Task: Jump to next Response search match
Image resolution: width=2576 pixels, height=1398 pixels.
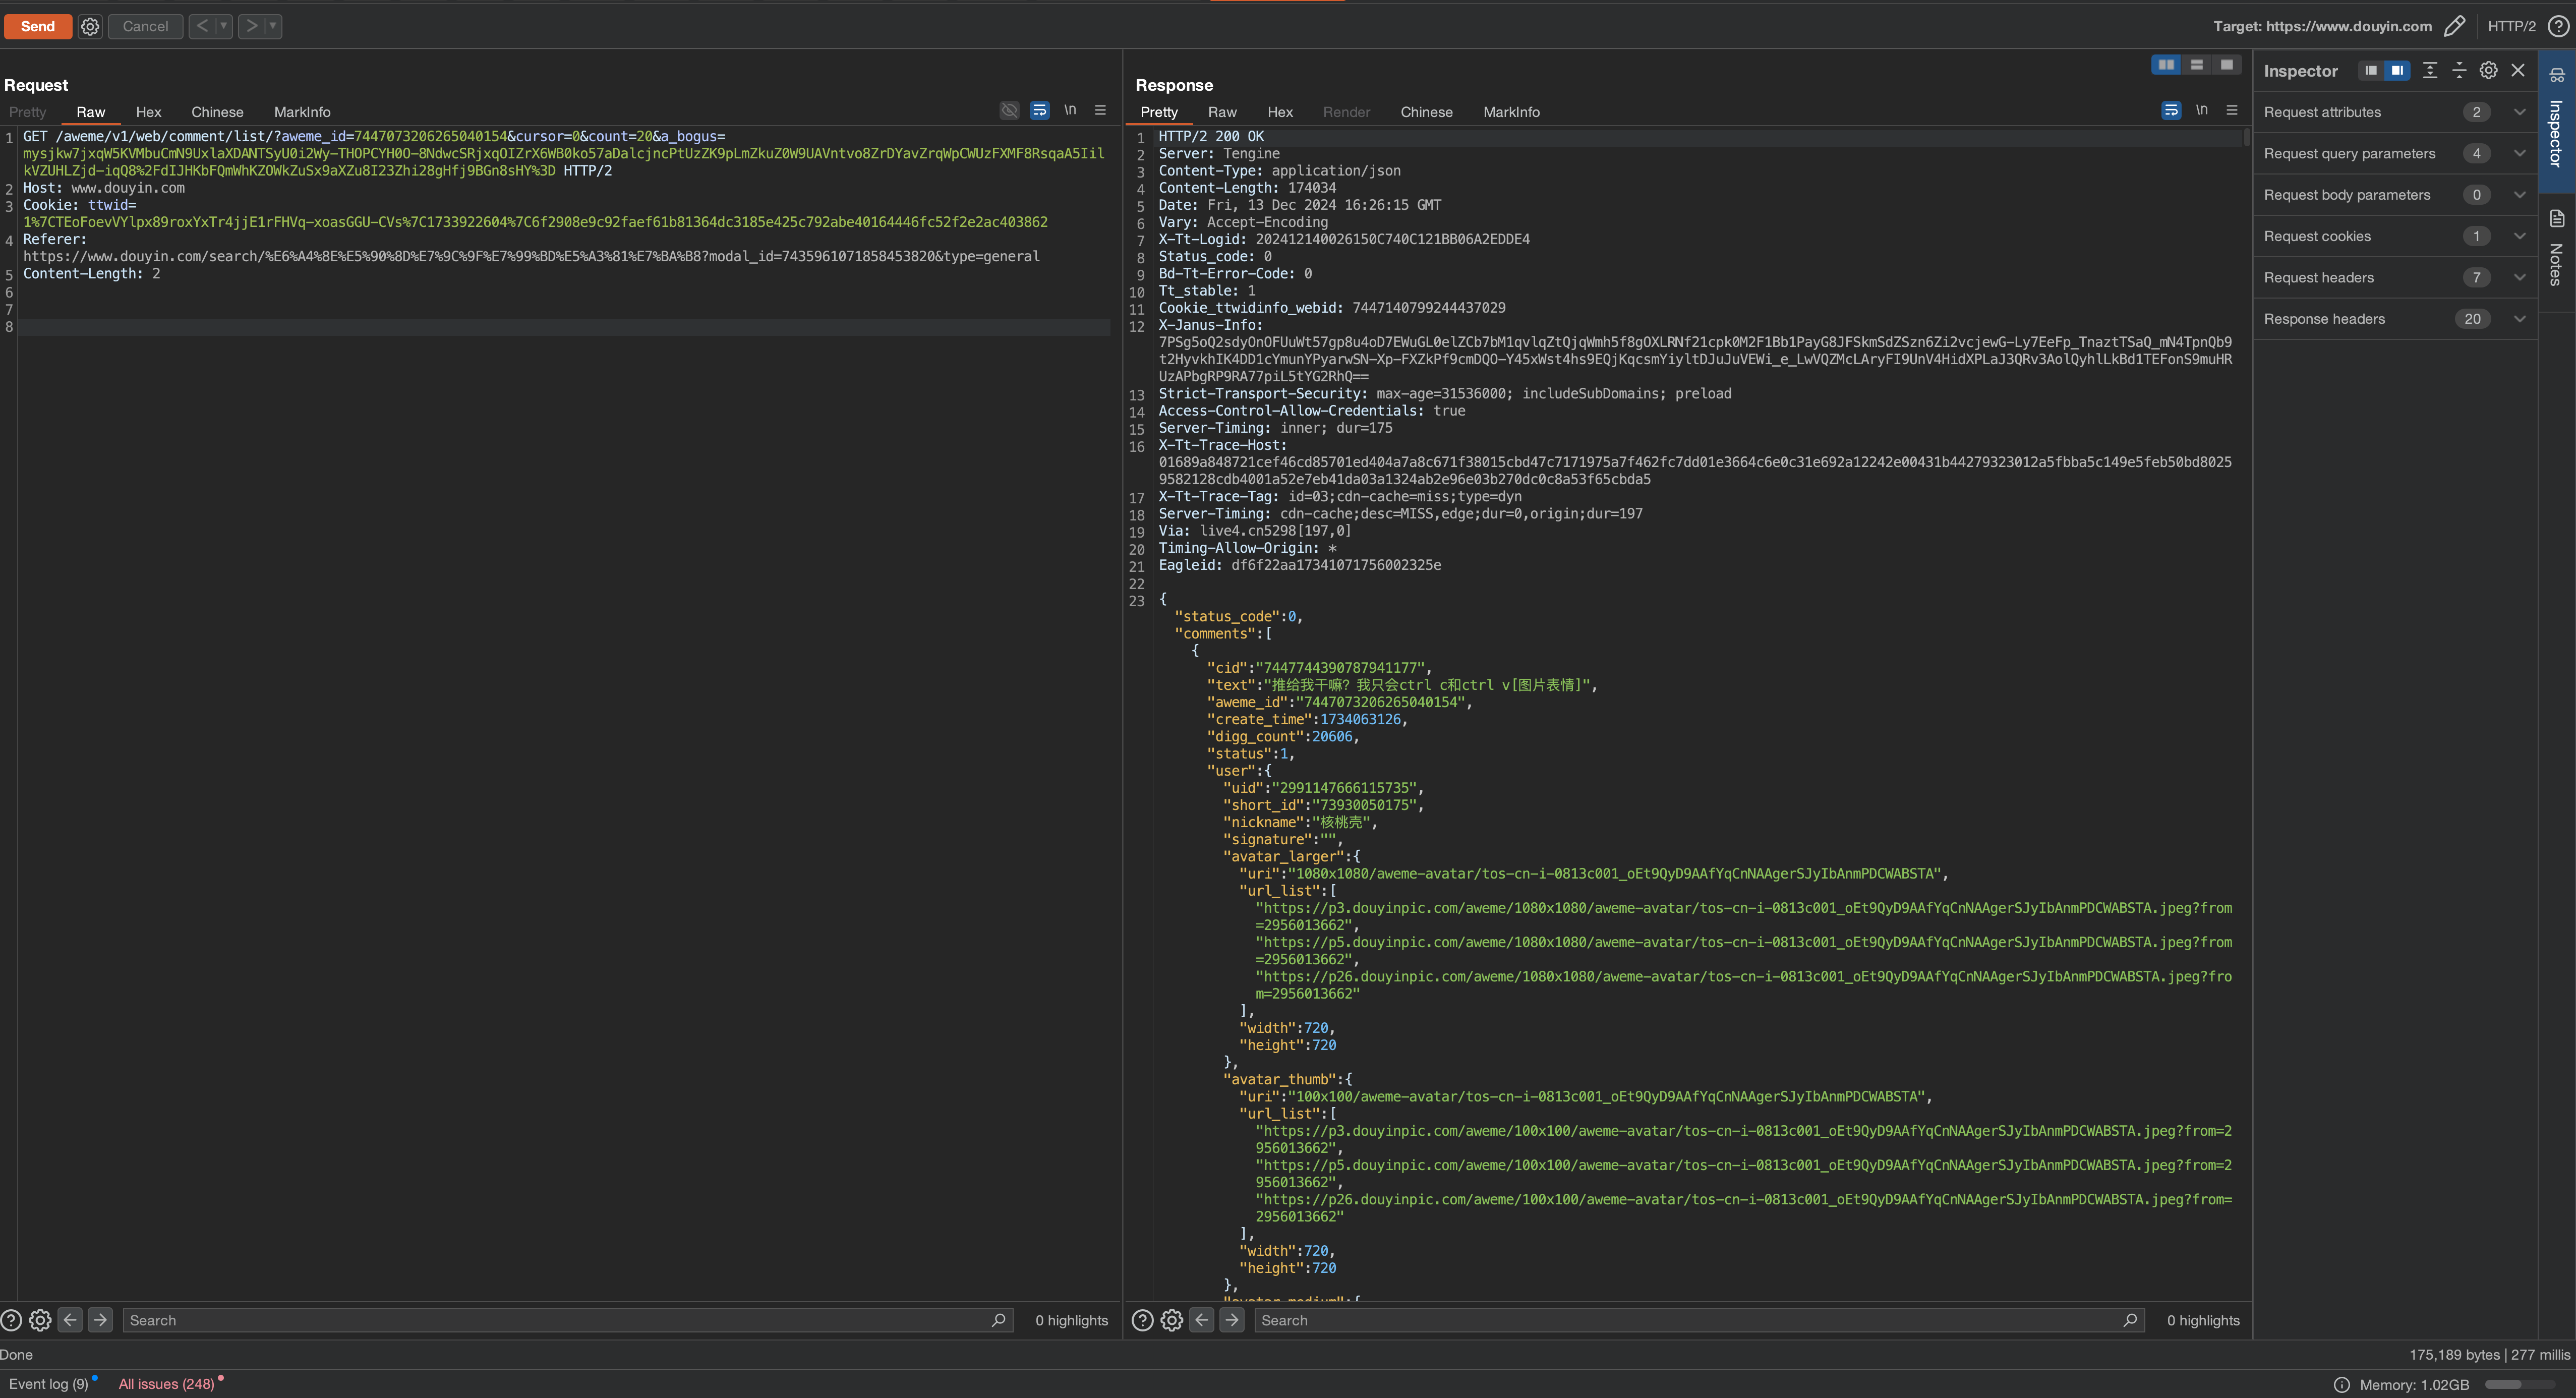Action: pos(1232,1320)
